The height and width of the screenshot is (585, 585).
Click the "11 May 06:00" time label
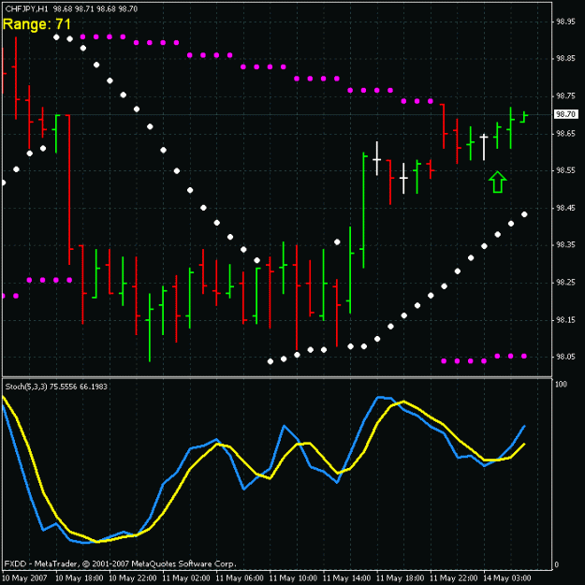click(240, 578)
